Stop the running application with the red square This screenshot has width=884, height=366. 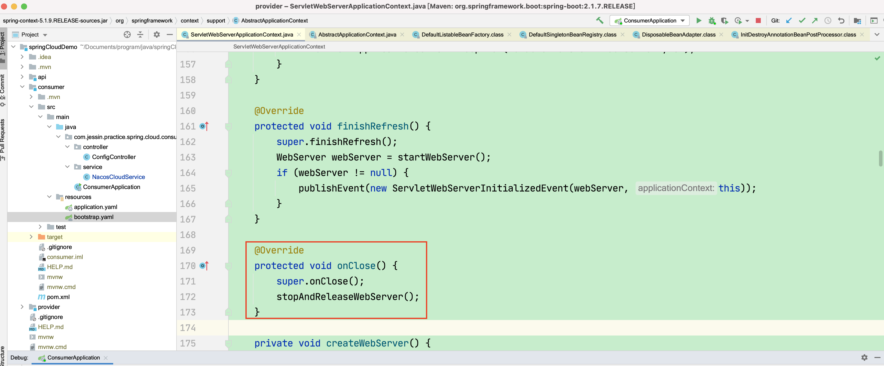[x=758, y=20]
